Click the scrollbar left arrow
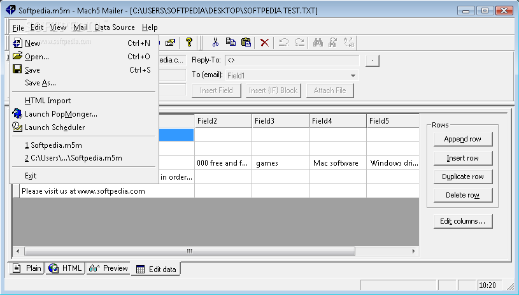Screen dimensions: 519x295 18,251
